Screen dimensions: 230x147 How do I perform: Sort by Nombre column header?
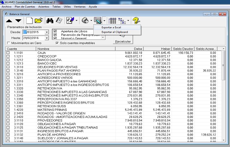coord(76,49)
